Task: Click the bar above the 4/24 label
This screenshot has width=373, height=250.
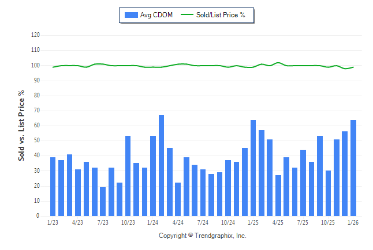Action: point(178,199)
